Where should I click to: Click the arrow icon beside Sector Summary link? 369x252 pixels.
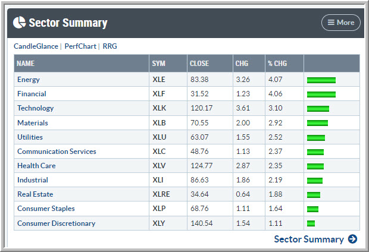pos(352,239)
